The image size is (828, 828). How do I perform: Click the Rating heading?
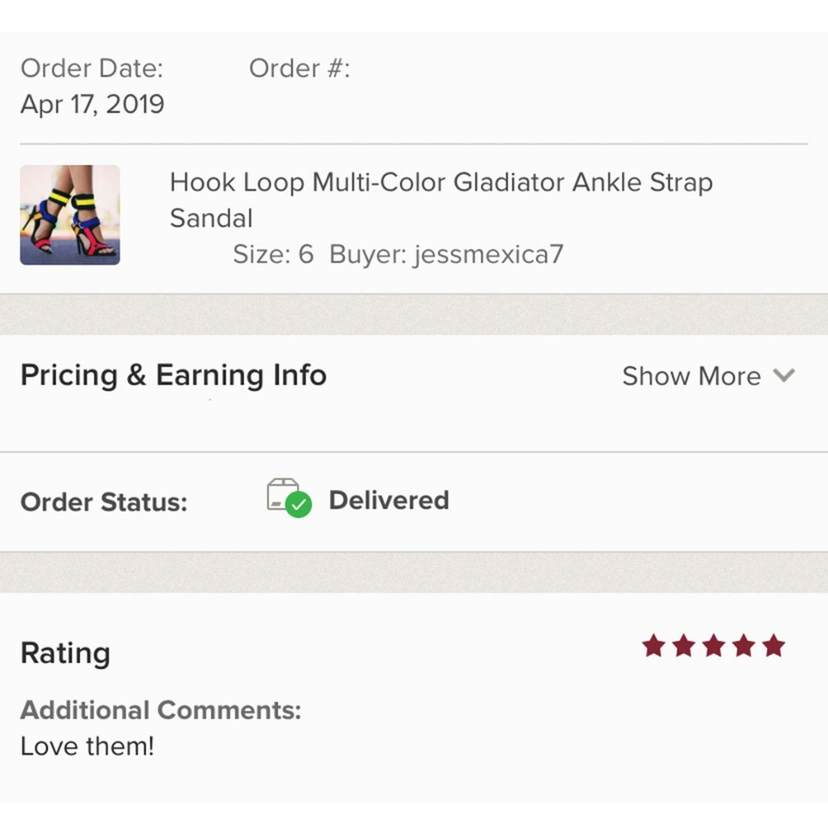coord(65,653)
